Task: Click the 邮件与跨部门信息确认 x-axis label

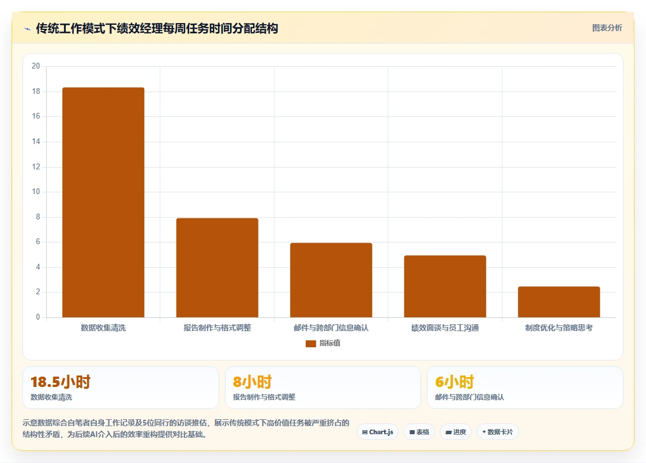Action: coord(331,328)
